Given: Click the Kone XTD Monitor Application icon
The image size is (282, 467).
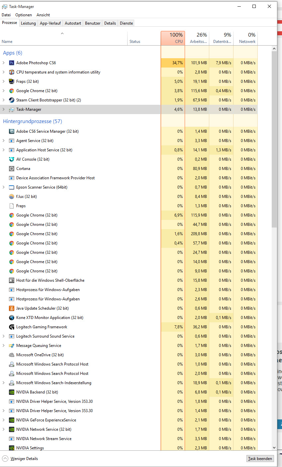Looking at the screenshot, I should 12,318.
